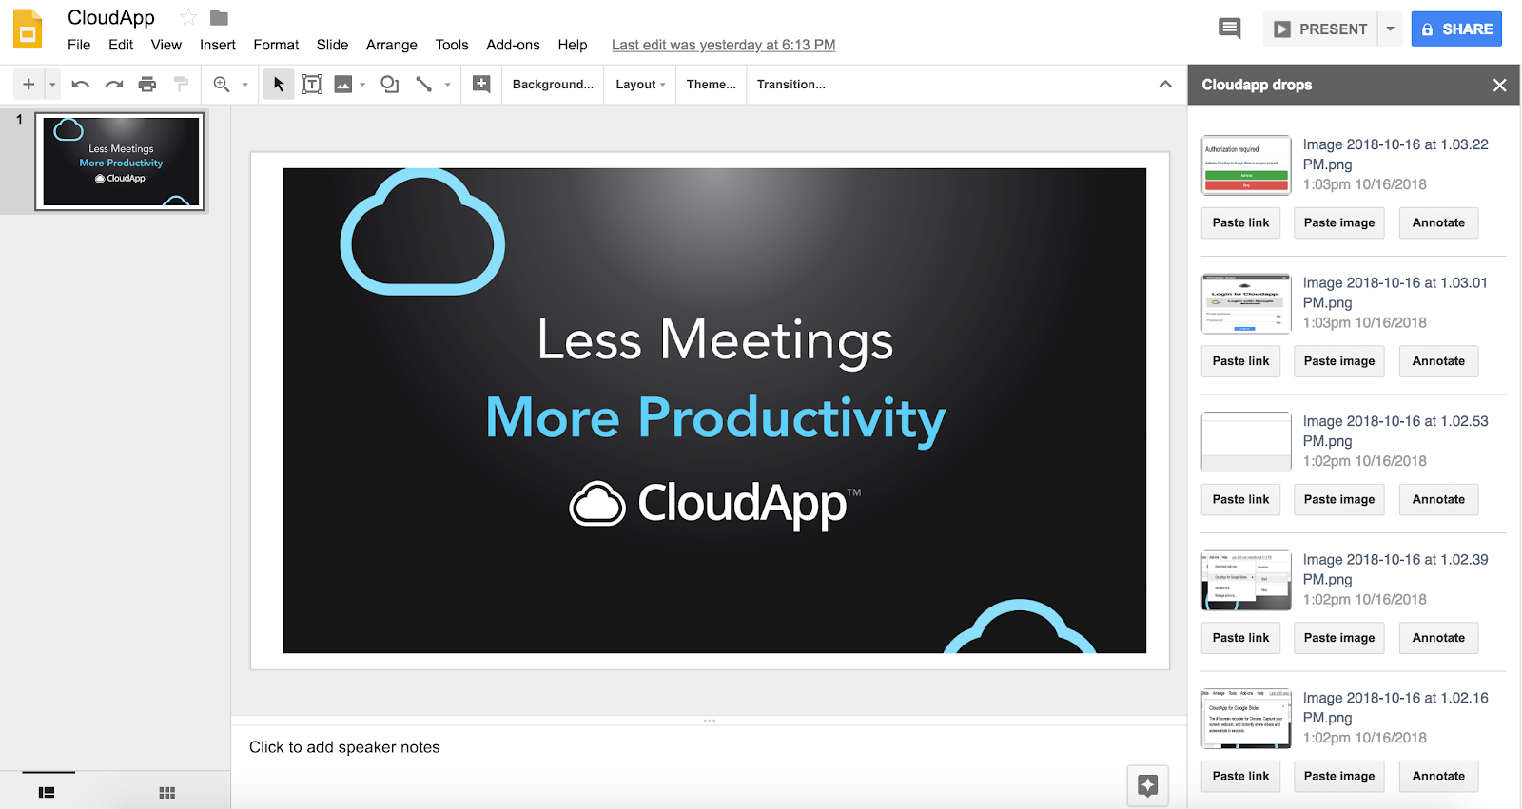Paste link for Image 1.03.22 PM

[1240, 222]
